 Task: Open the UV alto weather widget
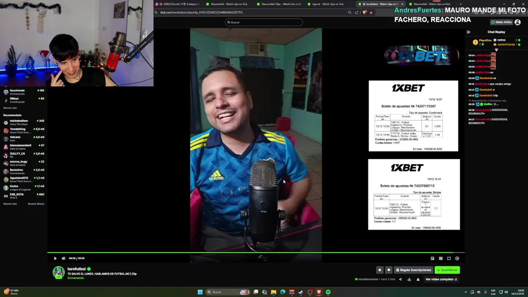pos(12,292)
